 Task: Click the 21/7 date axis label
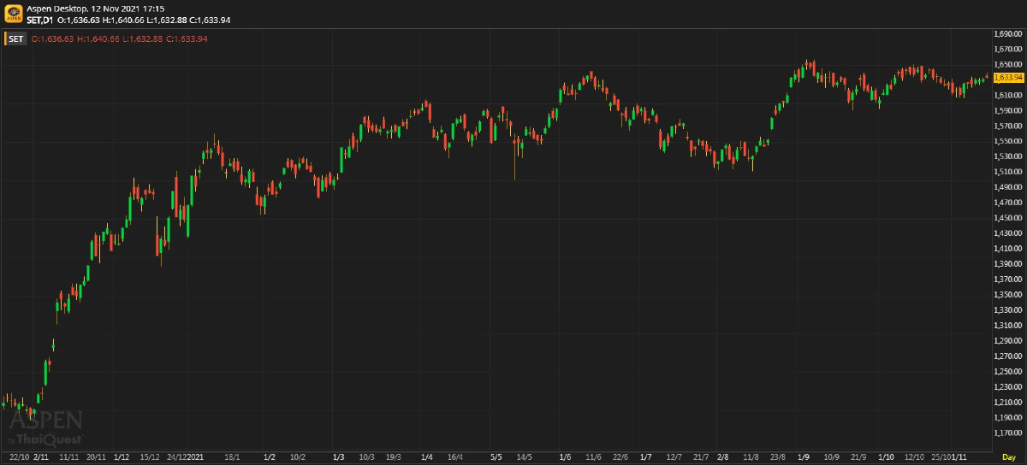(x=701, y=457)
